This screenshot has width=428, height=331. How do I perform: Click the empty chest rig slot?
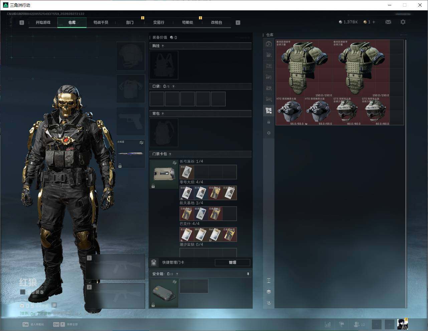click(x=164, y=65)
